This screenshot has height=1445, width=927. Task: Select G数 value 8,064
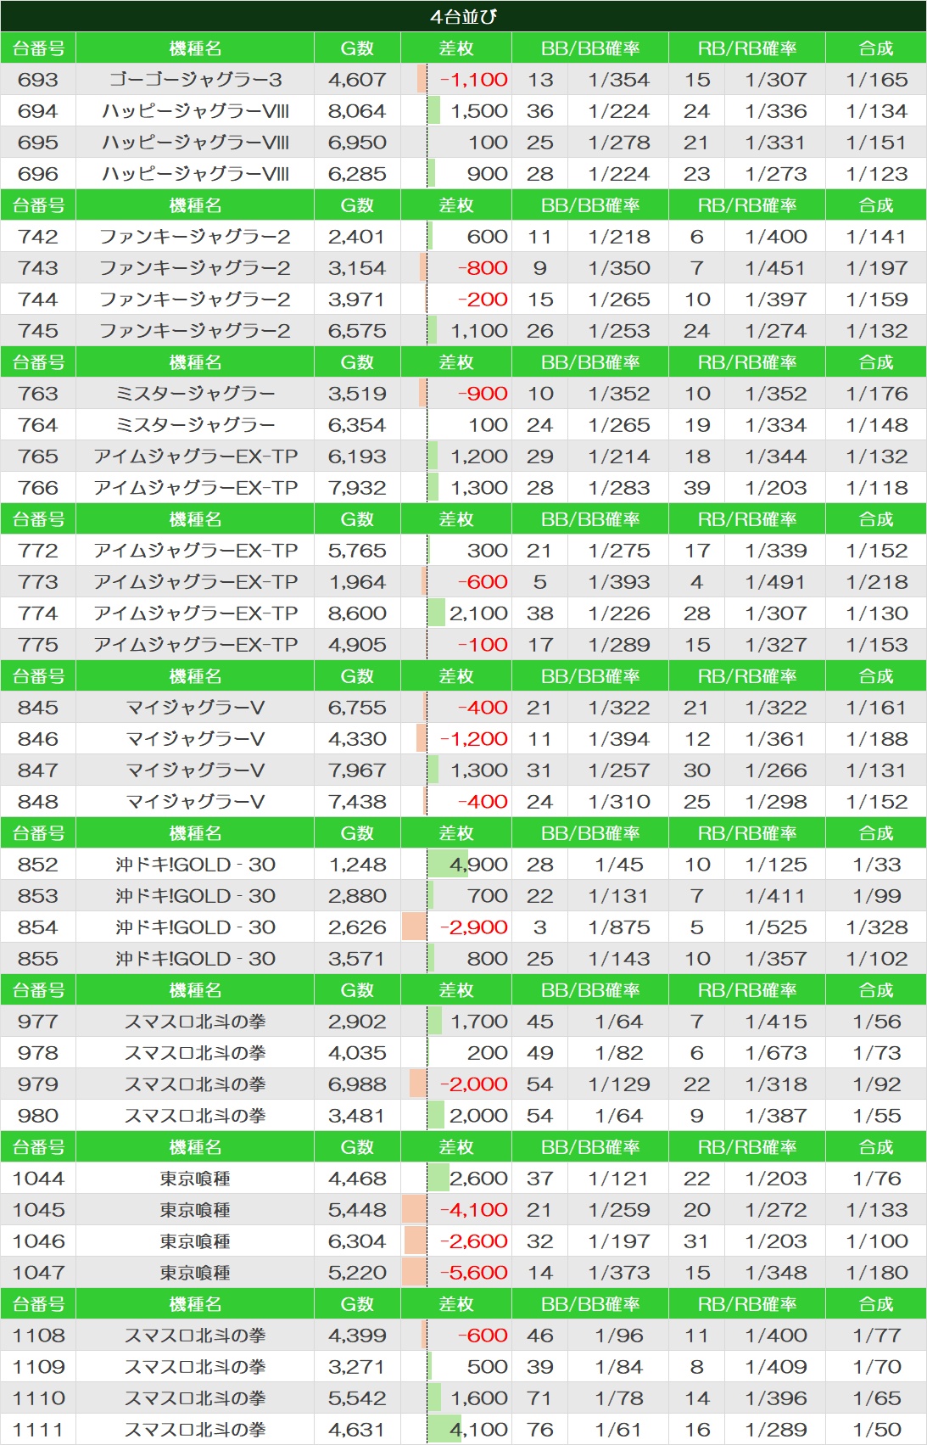coord(357,111)
